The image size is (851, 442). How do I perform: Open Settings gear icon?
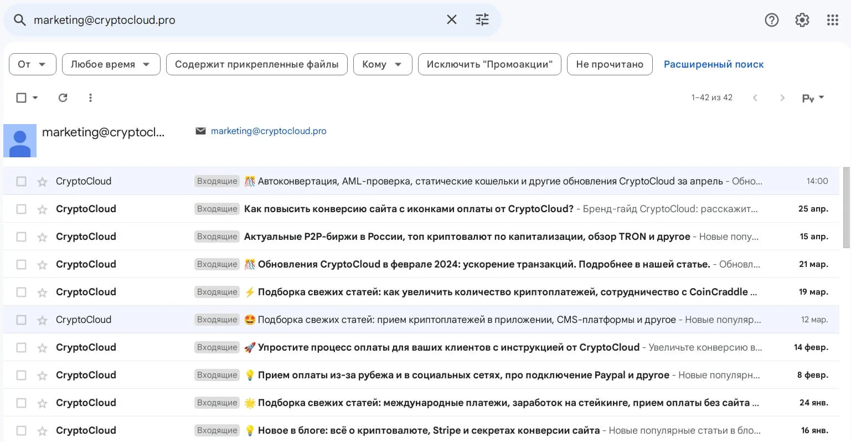[802, 20]
